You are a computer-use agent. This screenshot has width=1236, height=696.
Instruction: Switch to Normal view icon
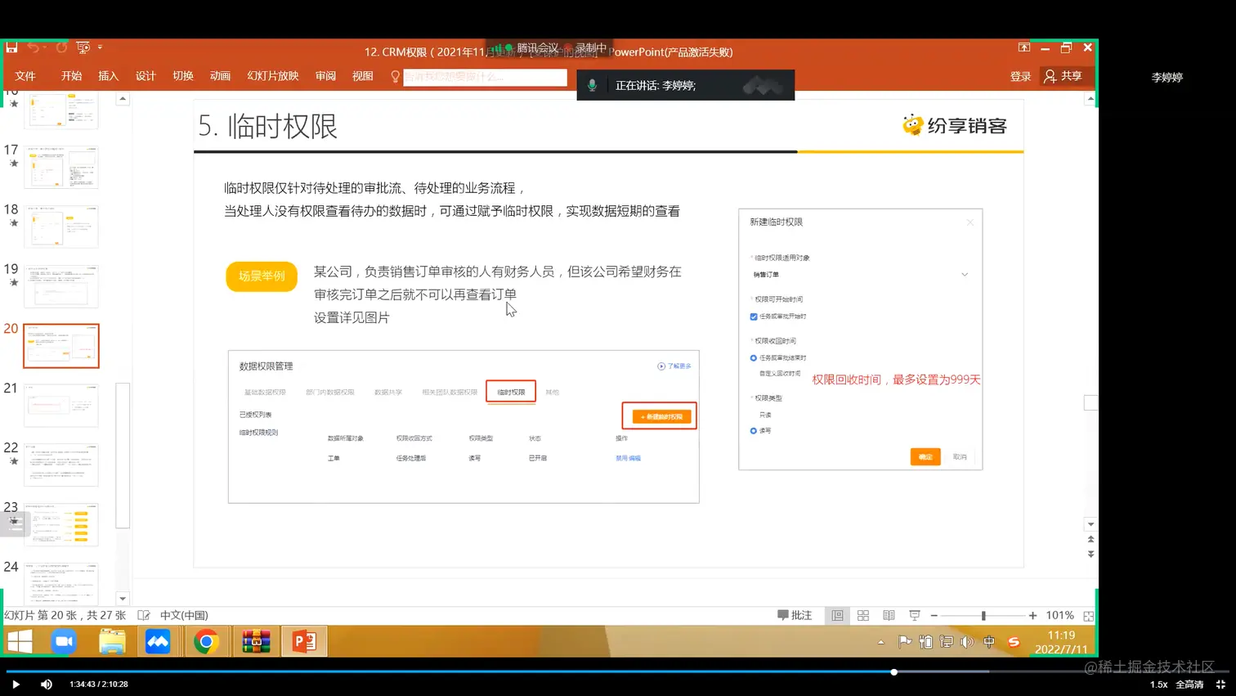click(x=837, y=615)
